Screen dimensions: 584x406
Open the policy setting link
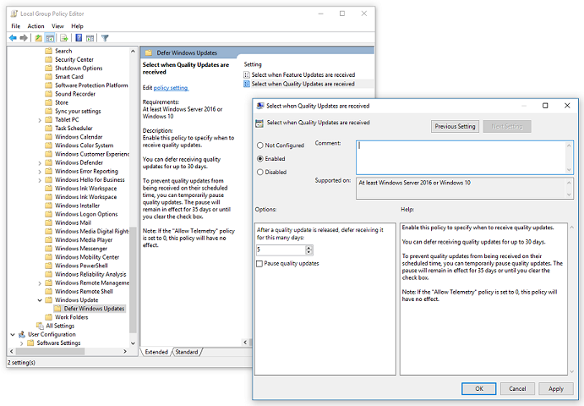click(171, 87)
